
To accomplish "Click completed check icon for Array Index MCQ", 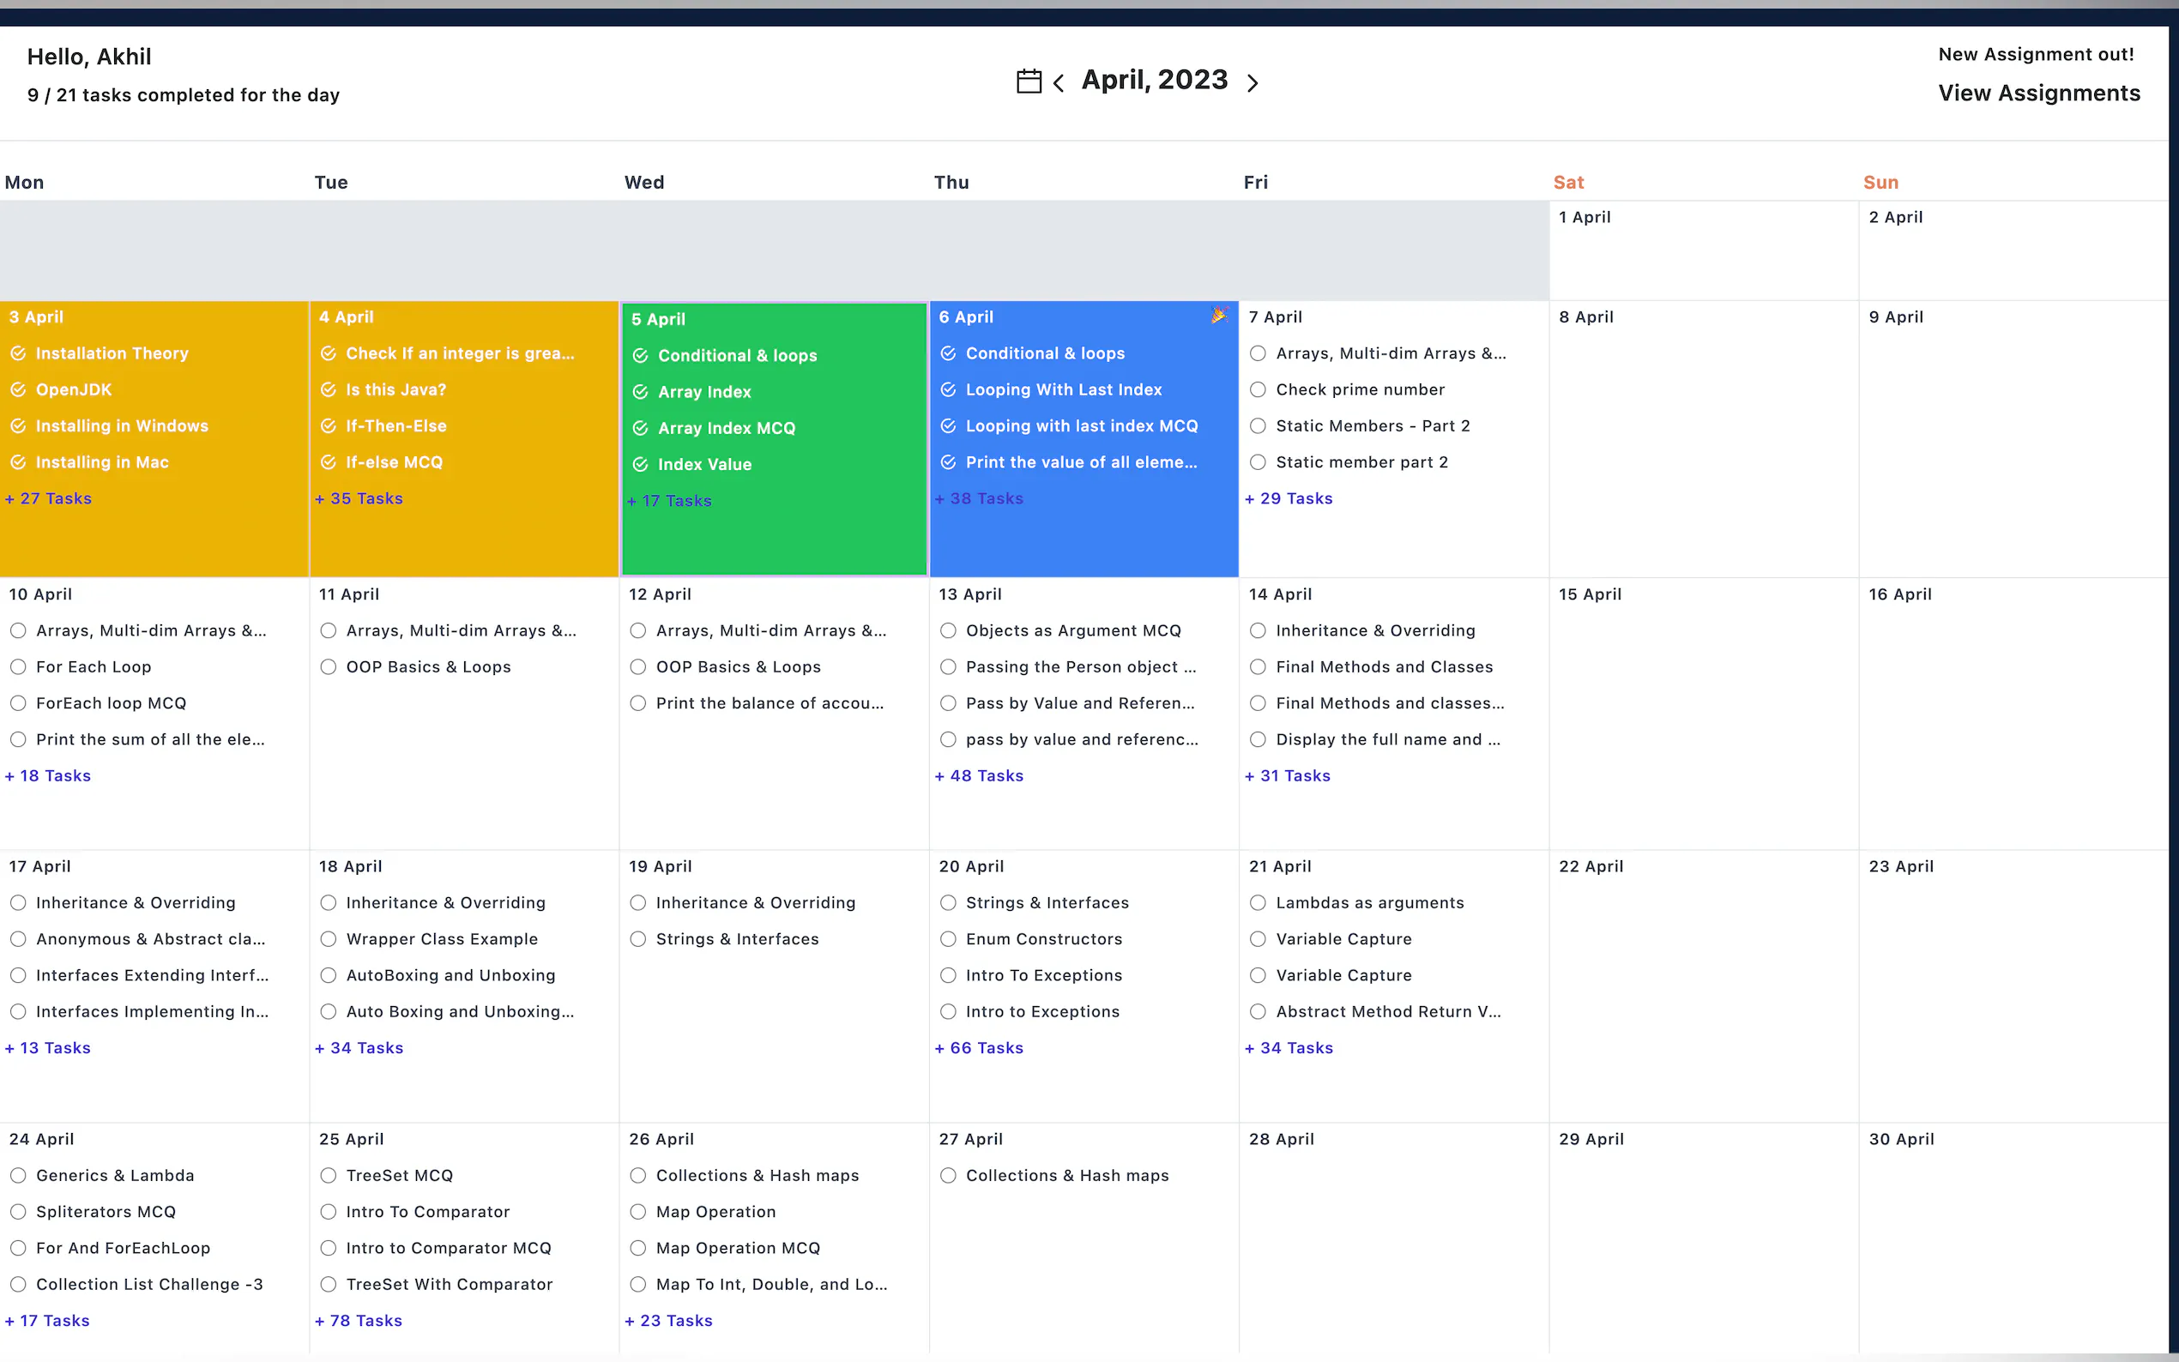I will coord(640,428).
